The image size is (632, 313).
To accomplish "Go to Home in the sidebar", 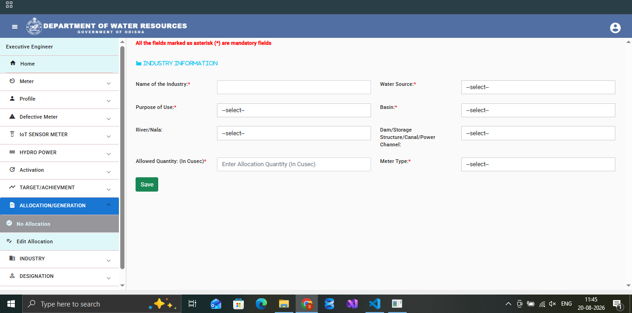I will [59, 64].
